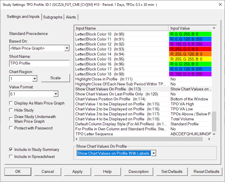
Task: Open Help for this study
Action: click(x=107, y=171)
